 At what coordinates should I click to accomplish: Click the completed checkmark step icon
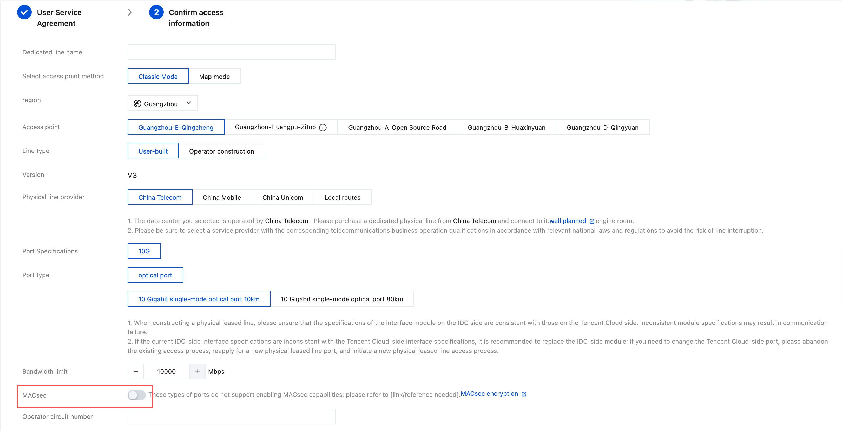[24, 12]
